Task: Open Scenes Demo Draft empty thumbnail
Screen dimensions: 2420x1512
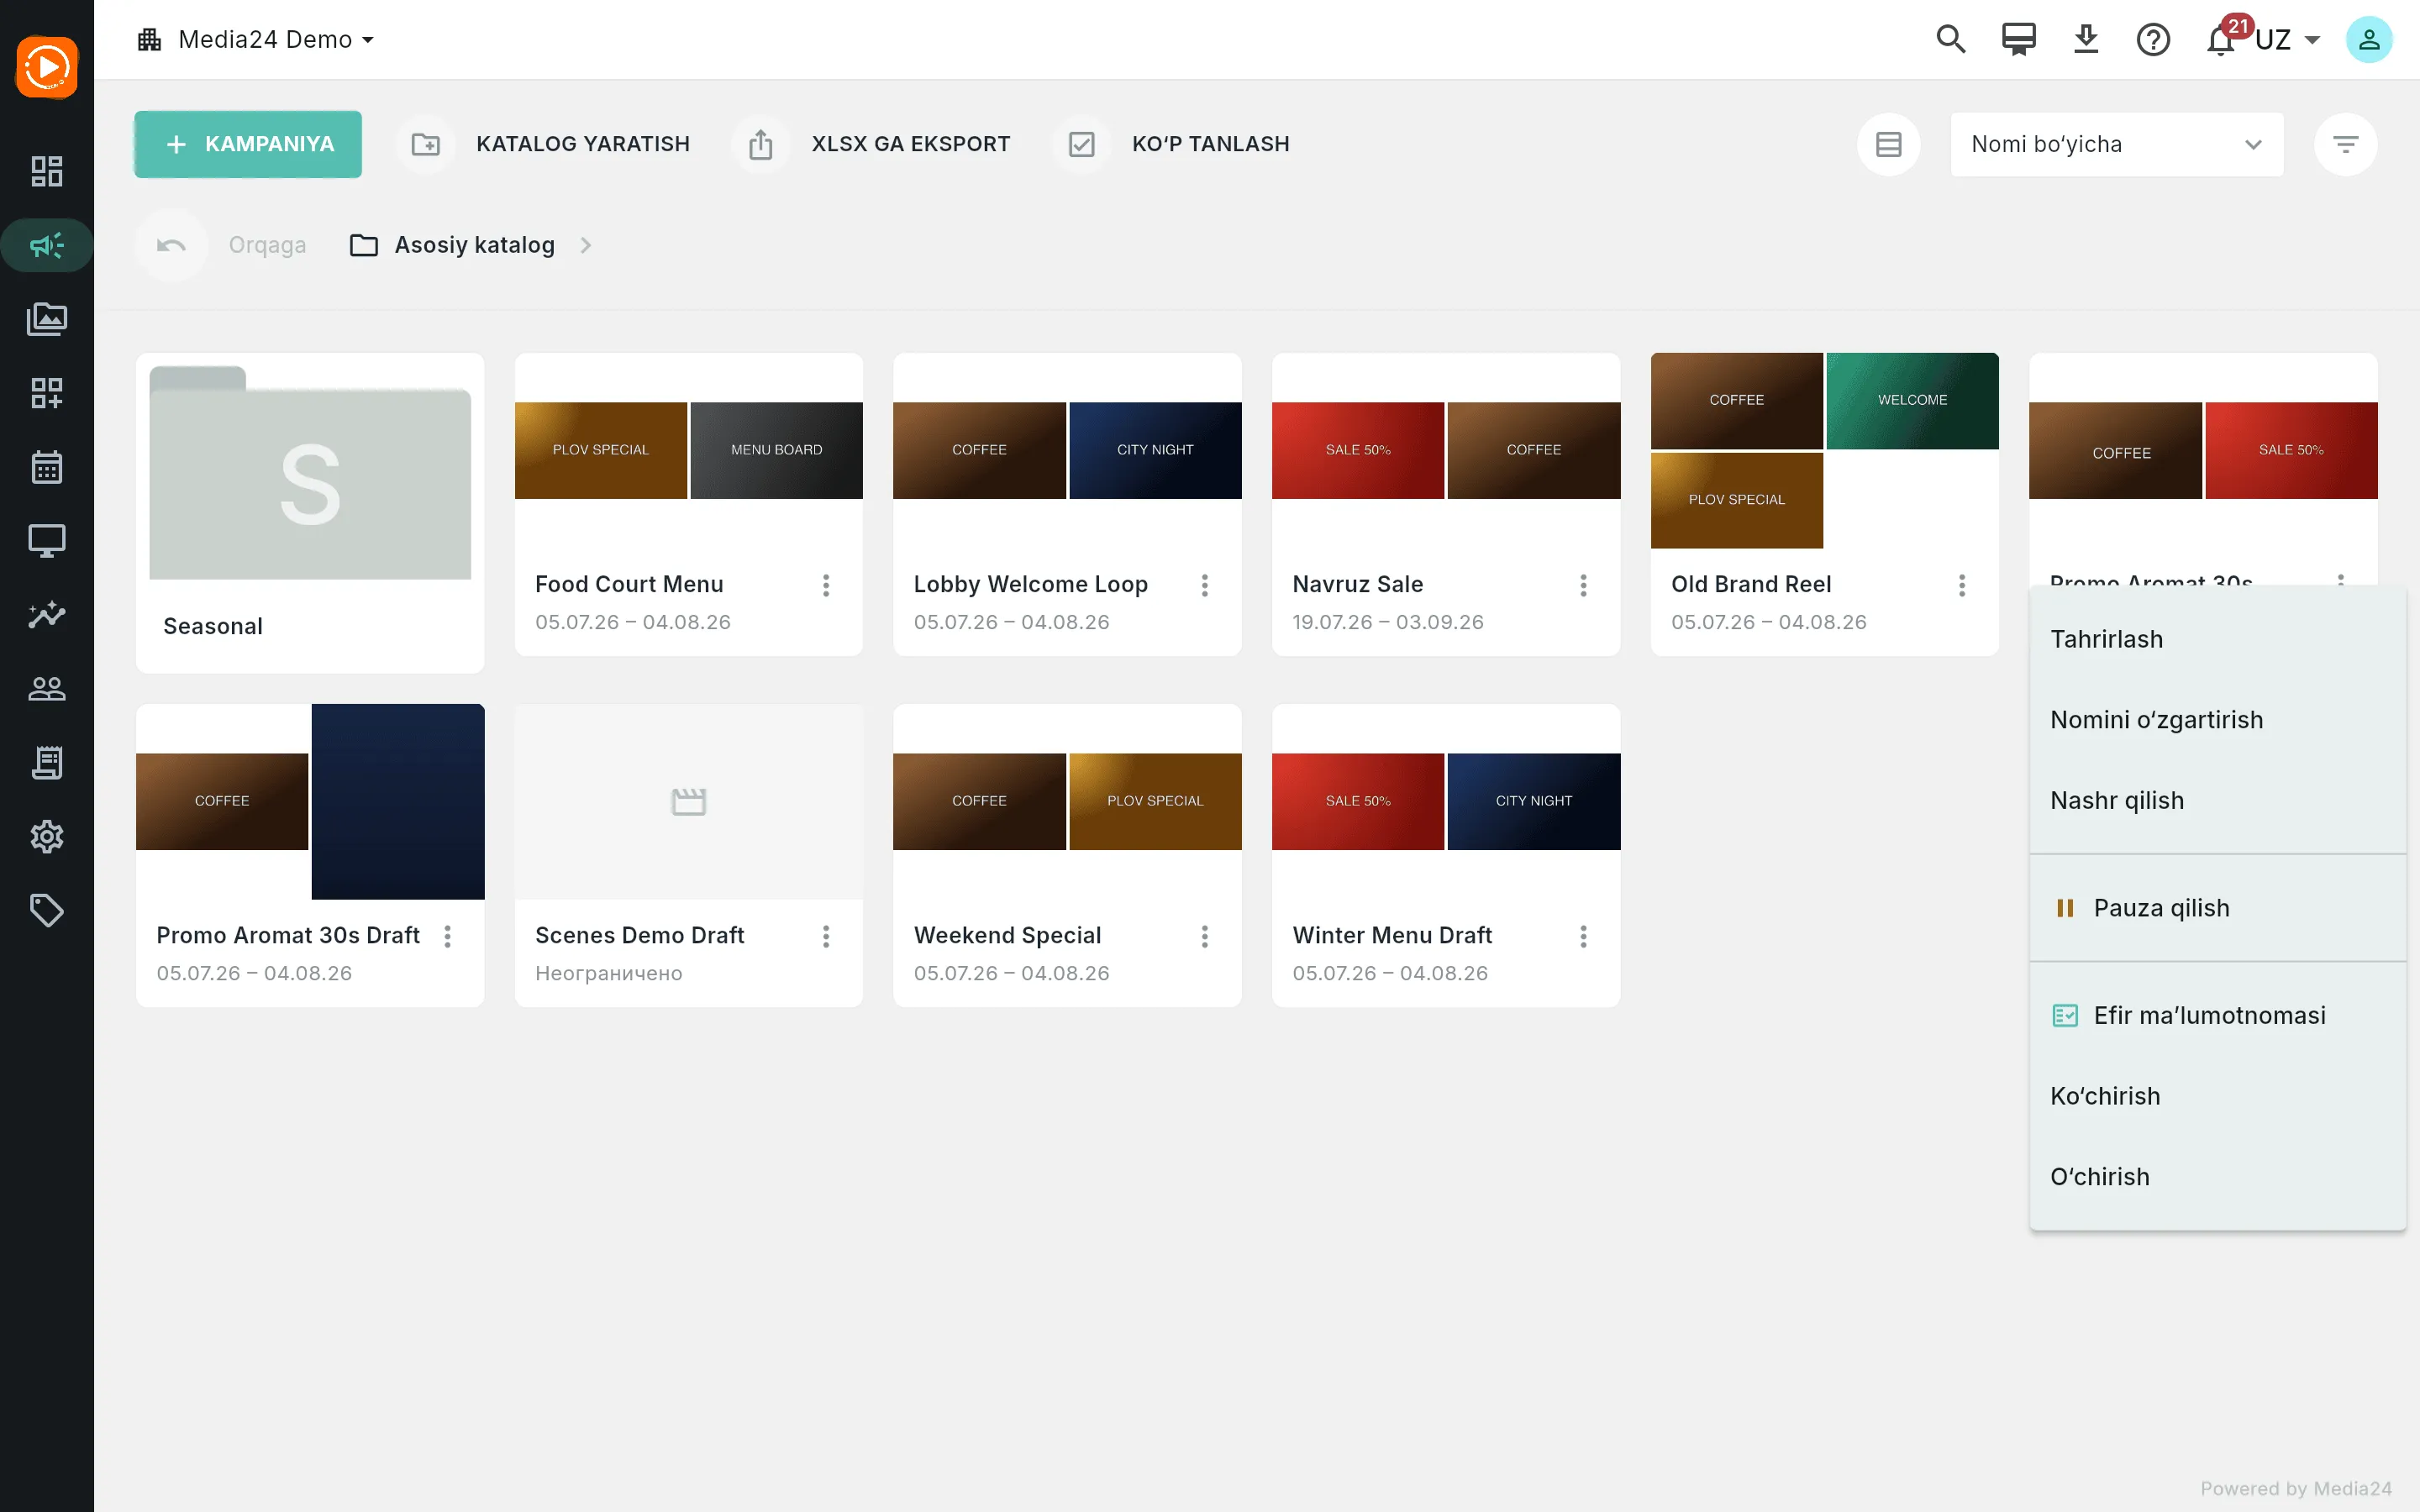Action: 689,801
